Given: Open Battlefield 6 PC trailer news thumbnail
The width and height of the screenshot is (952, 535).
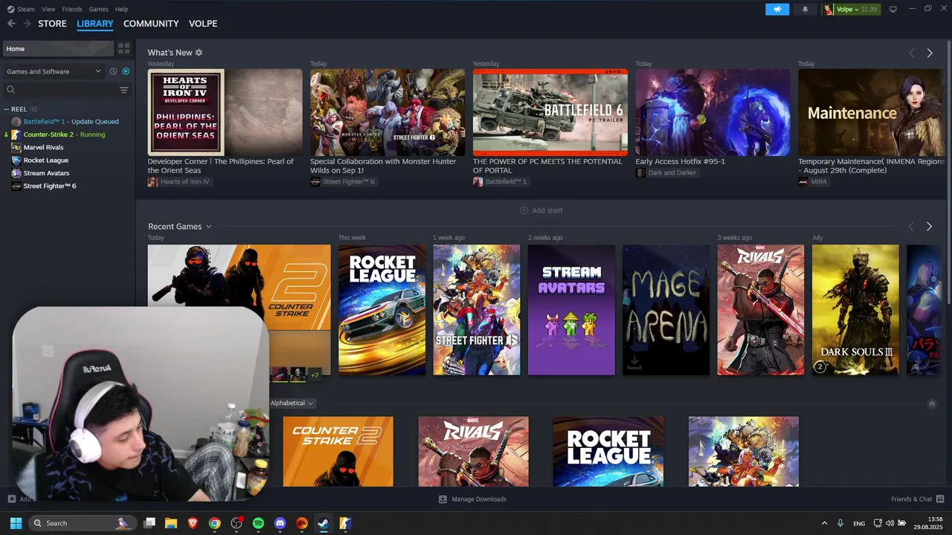Looking at the screenshot, I should (x=550, y=112).
